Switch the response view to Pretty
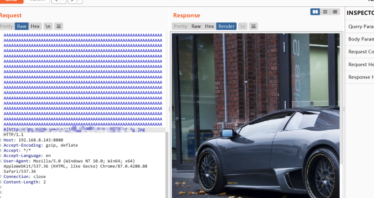This screenshot has width=374, height=198. tap(180, 26)
